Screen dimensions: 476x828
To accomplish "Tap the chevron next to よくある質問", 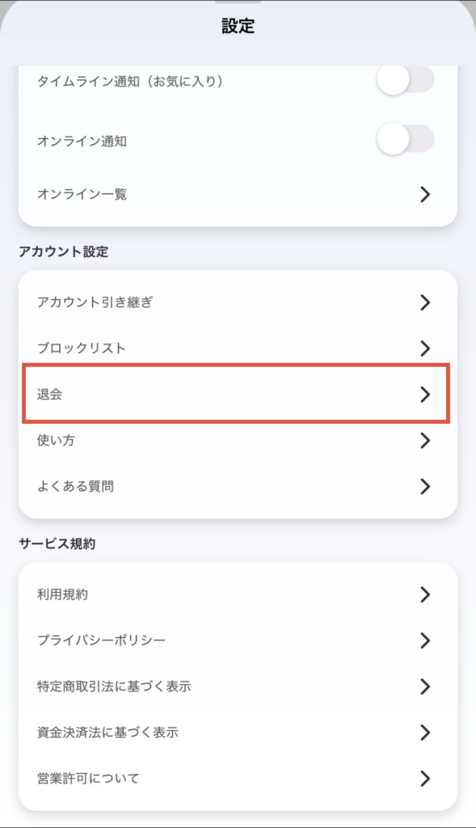I will tap(426, 486).
